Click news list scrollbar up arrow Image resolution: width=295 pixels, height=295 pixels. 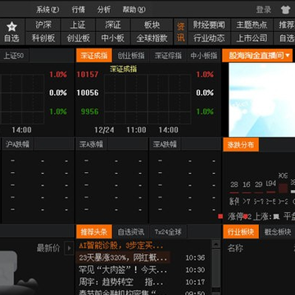pyautogui.click(x=216, y=244)
